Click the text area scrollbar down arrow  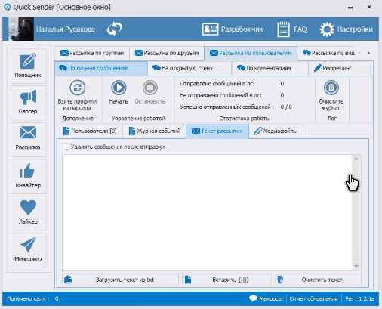click(x=356, y=267)
